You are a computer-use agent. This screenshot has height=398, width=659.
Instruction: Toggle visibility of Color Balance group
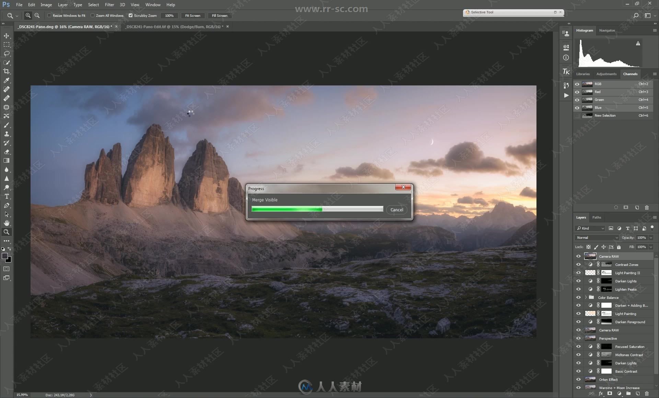578,297
